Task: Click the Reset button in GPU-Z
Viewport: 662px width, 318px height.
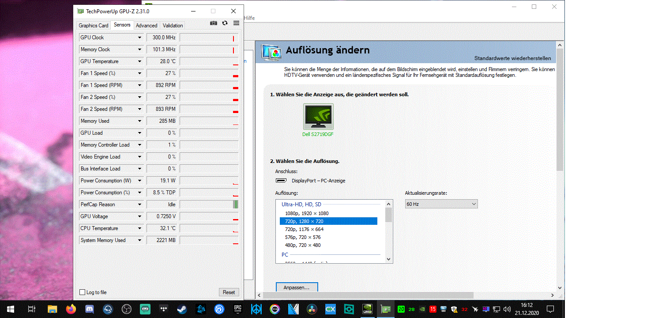Action: [229, 292]
